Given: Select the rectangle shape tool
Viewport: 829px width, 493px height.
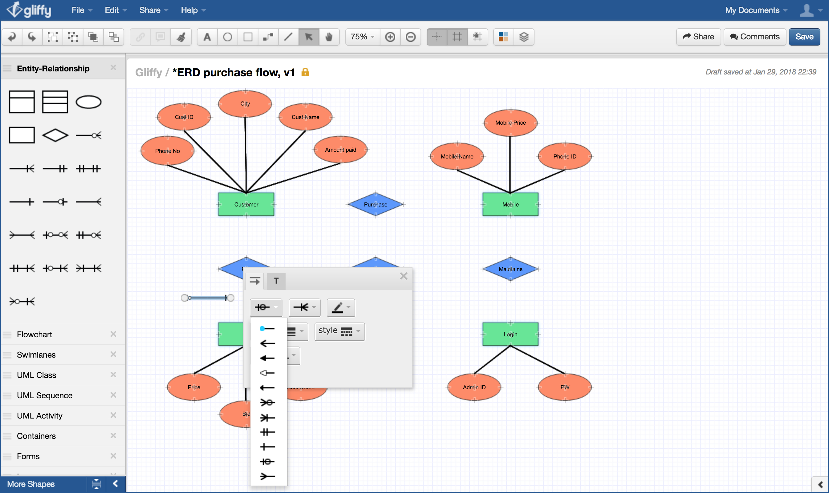Looking at the screenshot, I should (247, 36).
